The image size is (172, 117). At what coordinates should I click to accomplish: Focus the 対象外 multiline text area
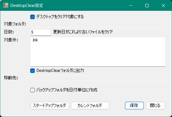(x=98, y=52)
